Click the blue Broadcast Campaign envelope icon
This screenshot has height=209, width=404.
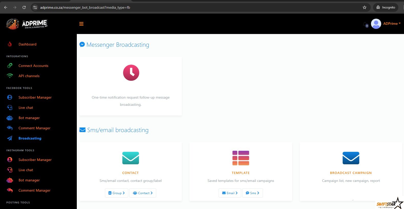[x=351, y=158]
